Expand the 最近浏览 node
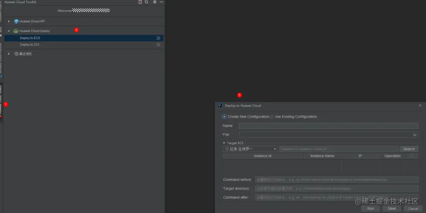The image size is (426, 213). coord(9,54)
